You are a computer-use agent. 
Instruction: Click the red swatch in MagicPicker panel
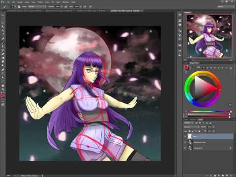point(186,67)
